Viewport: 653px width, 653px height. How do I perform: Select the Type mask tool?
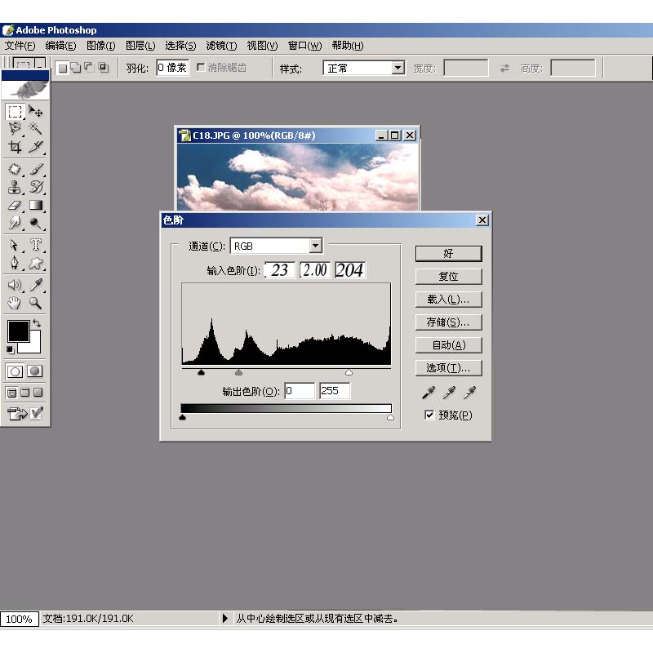point(36,244)
